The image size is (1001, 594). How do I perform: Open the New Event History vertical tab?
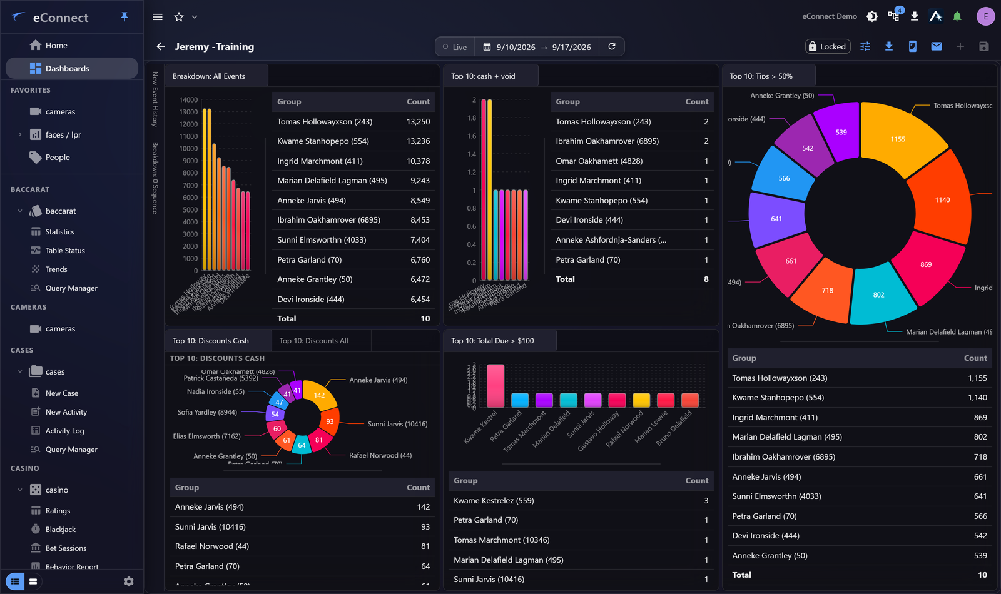pos(155,99)
